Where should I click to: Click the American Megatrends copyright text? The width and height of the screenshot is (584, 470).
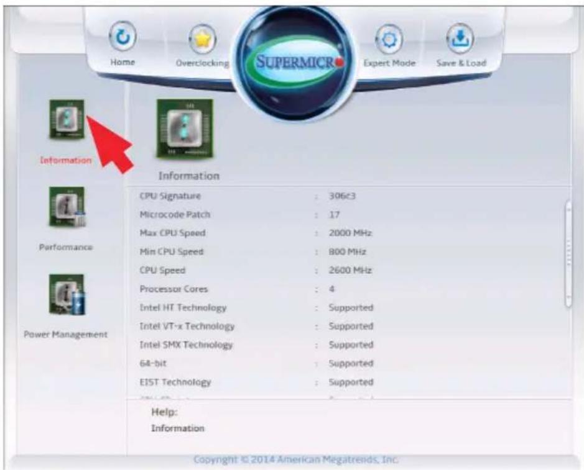click(296, 459)
